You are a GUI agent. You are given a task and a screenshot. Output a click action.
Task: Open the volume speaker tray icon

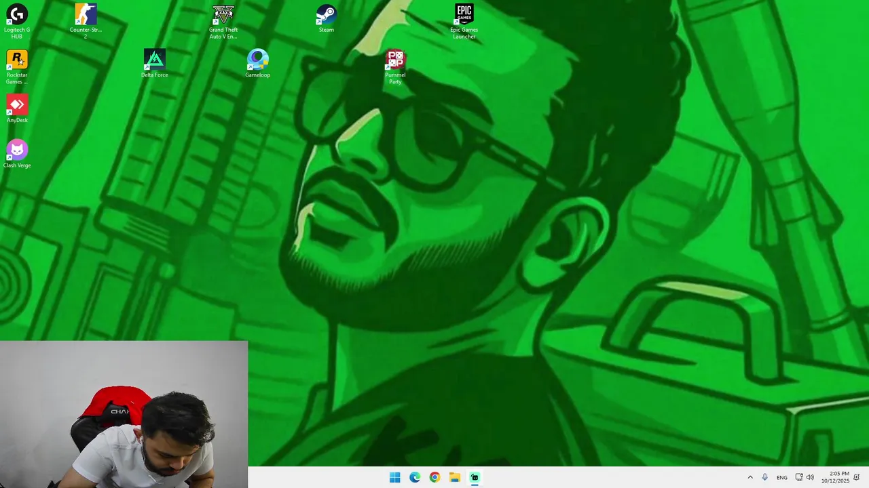click(810, 478)
